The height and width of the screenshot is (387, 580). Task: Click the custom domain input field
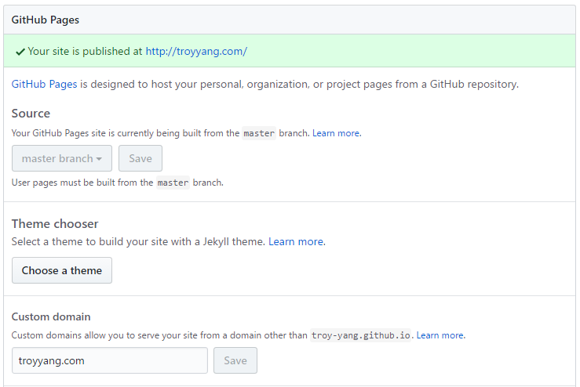tap(110, 360)
